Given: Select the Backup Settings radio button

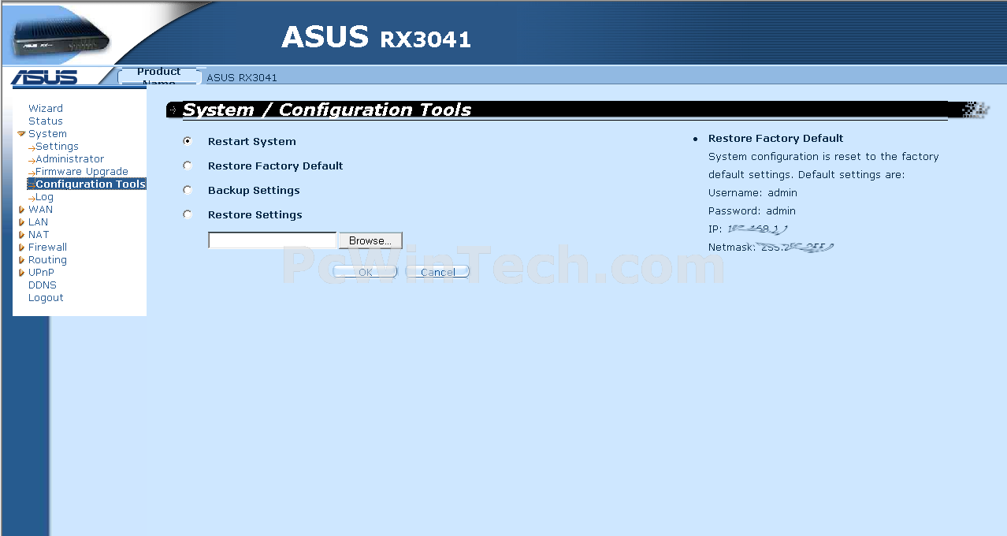Looking at the screenshot, I should (188, 190).
